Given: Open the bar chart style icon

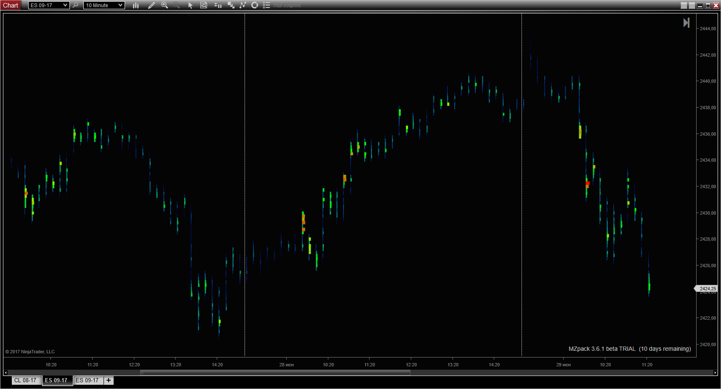Looking at the screenshot, I should pos(136,5).
